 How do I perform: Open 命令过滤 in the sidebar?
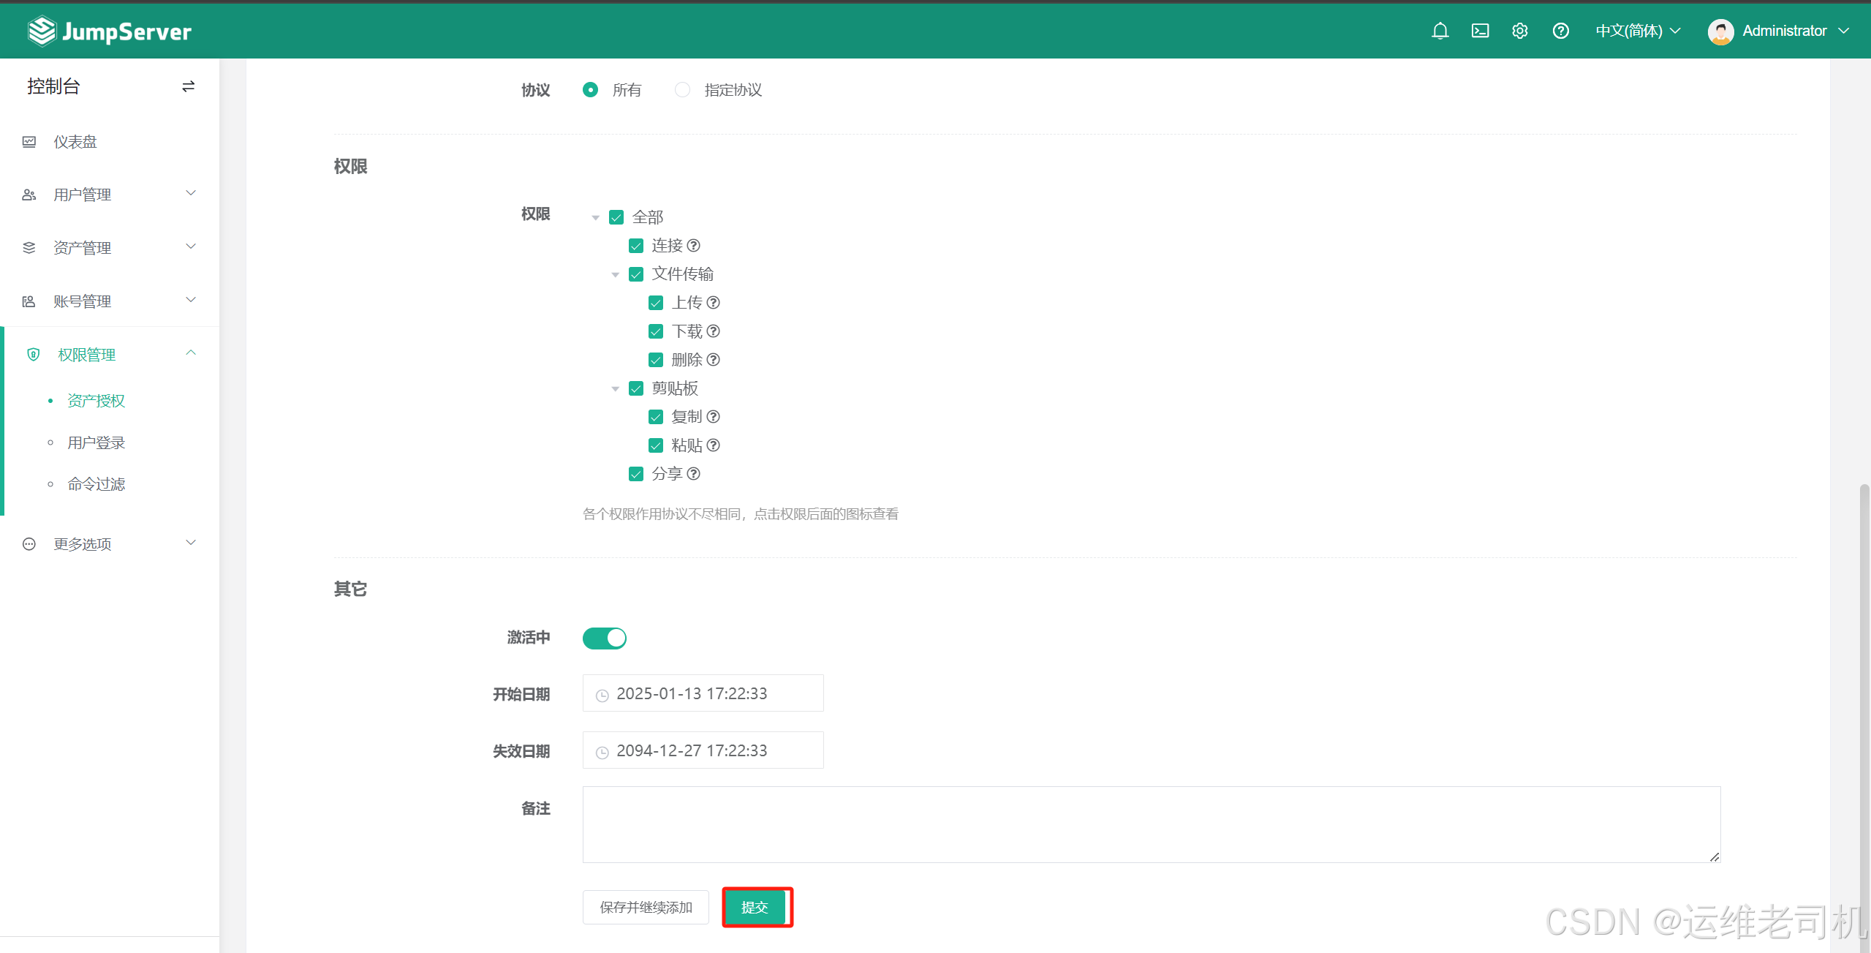point(97,484)
